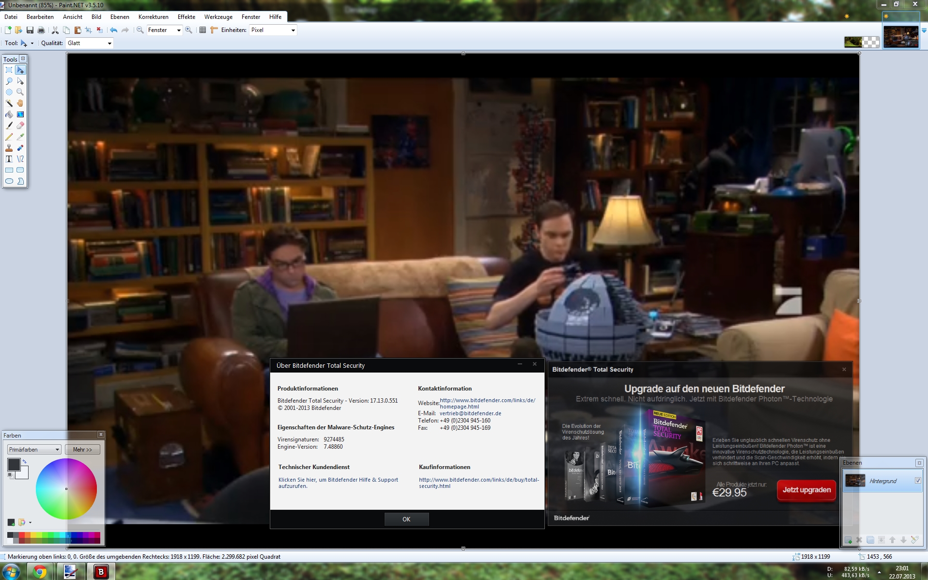
Task: Toggle the pixel grid display
Action: point(202,30)
